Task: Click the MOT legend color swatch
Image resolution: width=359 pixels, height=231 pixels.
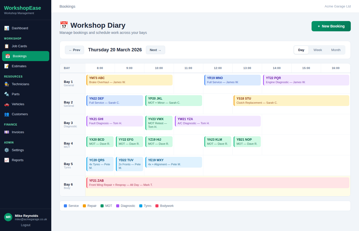Action: (102, 206)
